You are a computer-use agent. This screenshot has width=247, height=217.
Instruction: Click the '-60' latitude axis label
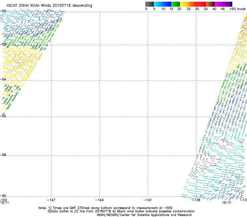coord(3,196)
